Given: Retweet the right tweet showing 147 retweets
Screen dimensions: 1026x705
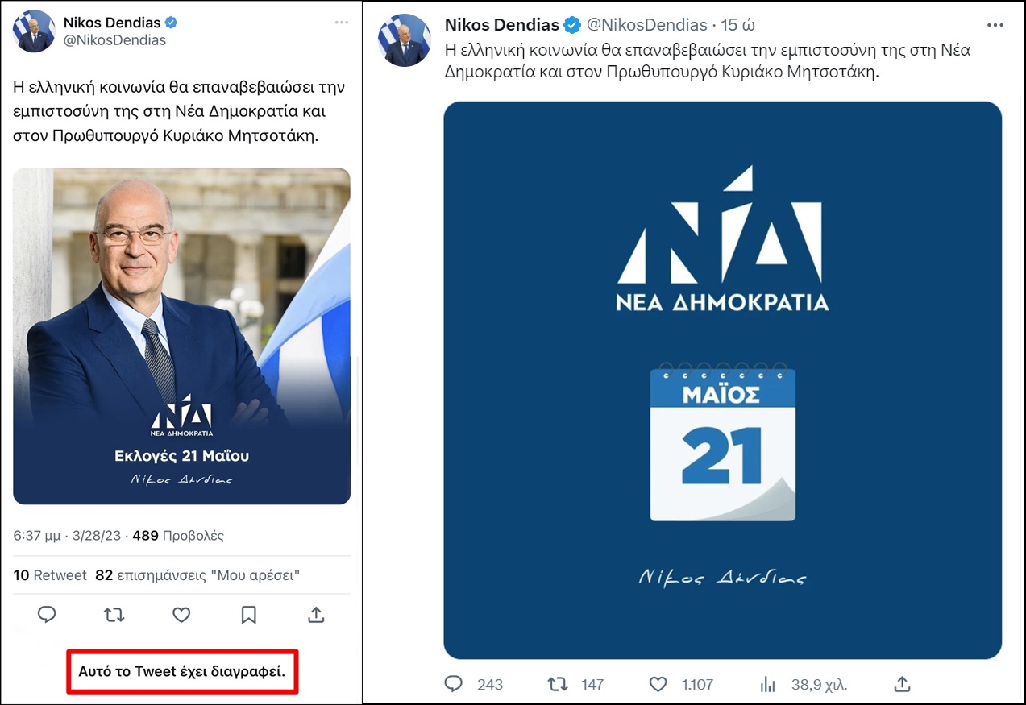Looking at the screenshot, I should [557, 684].
